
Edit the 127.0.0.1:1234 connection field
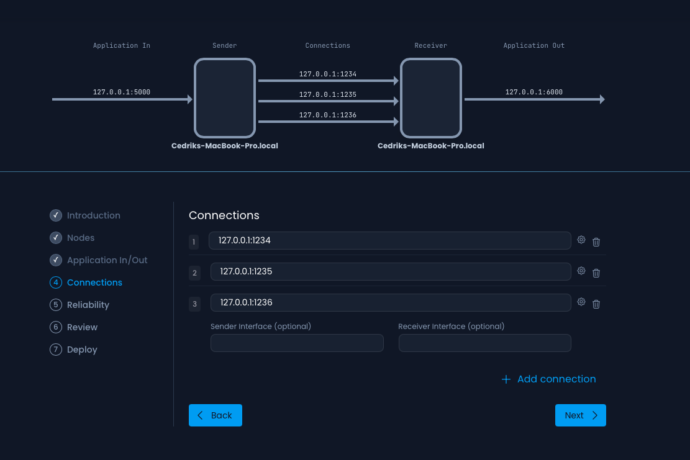tap(391, 240)
